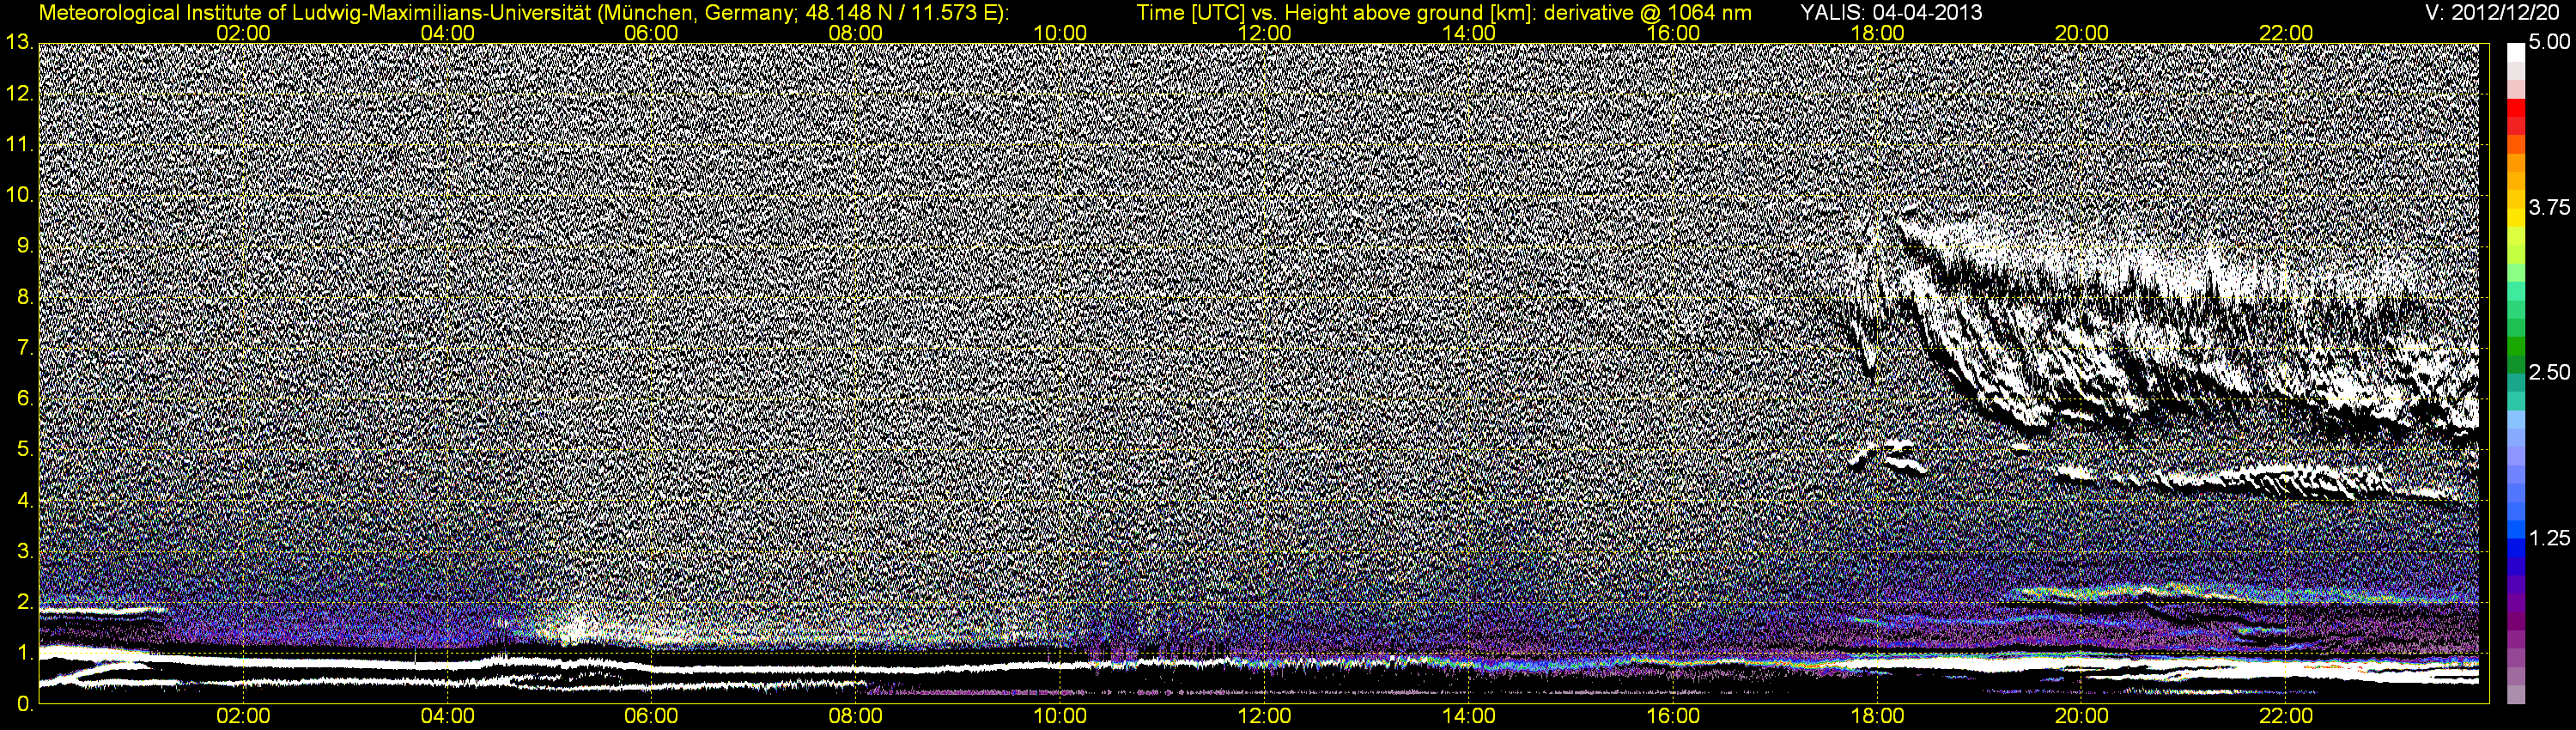Click the height axis label 9.

(x=25, y=246)
